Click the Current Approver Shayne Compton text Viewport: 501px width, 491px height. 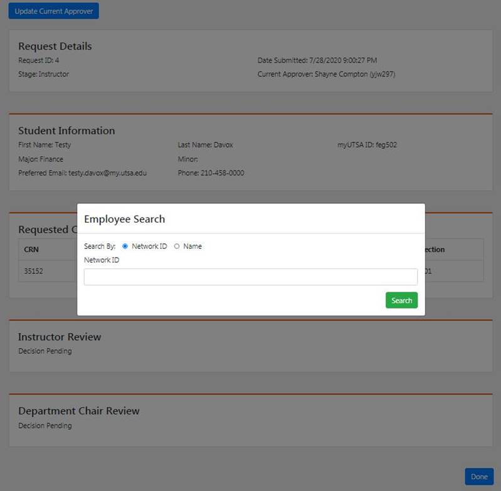click(x=326, y=74)
